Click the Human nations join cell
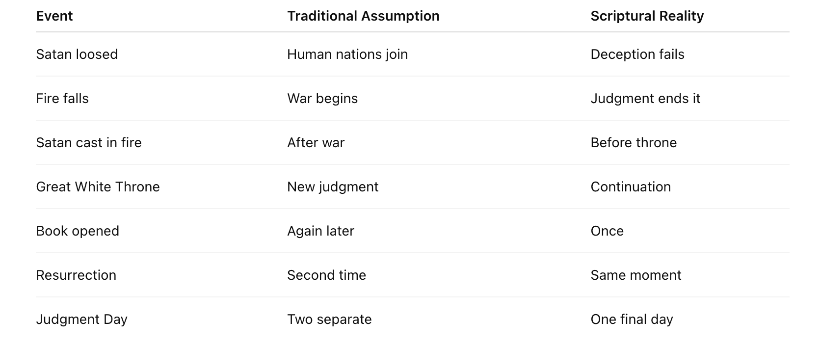The height and width of the screenshot is (346, 820). point(347,54)
